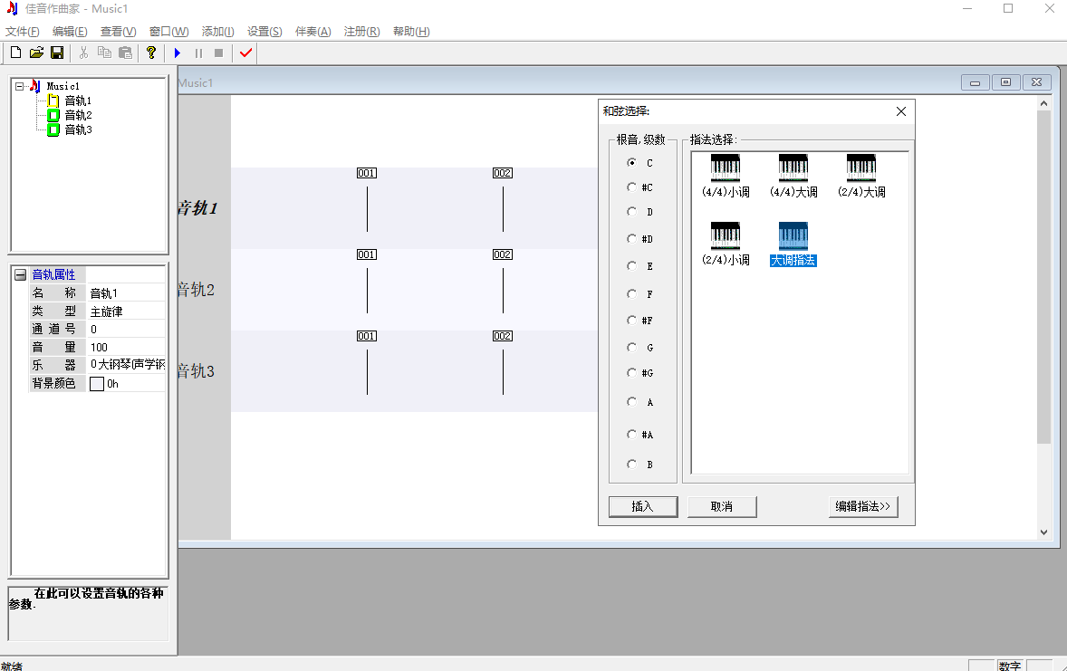Open the 文件(F) menu

[x=23, y=32]
